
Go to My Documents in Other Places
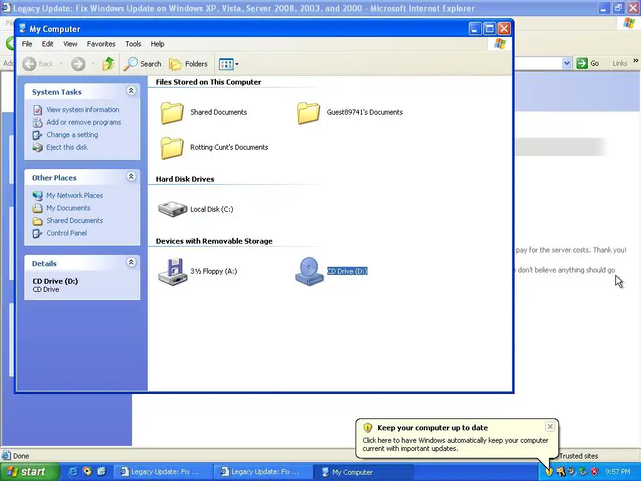[68, 208]
